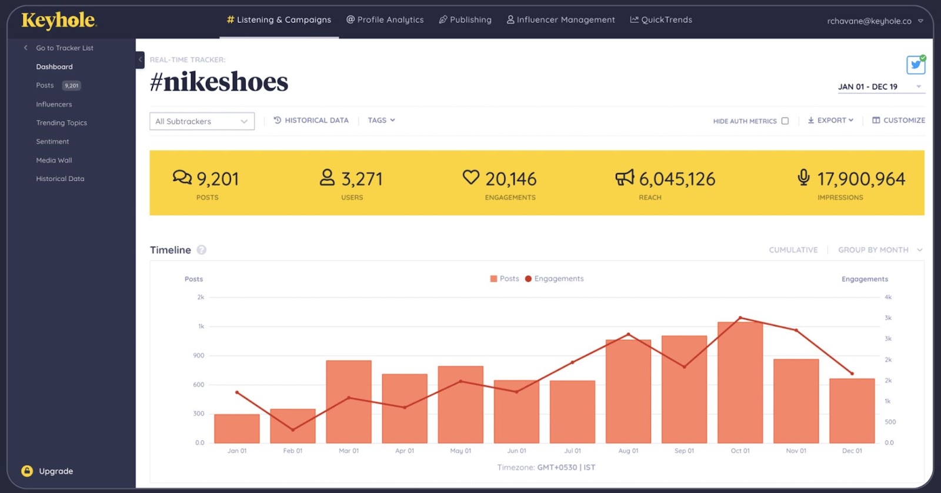Click the reach megaphone icon

pos(625,177)
